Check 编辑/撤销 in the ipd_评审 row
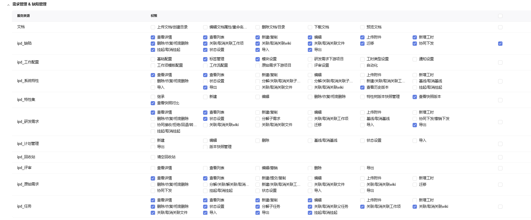 pyautogui.click(x=257, y=168)
